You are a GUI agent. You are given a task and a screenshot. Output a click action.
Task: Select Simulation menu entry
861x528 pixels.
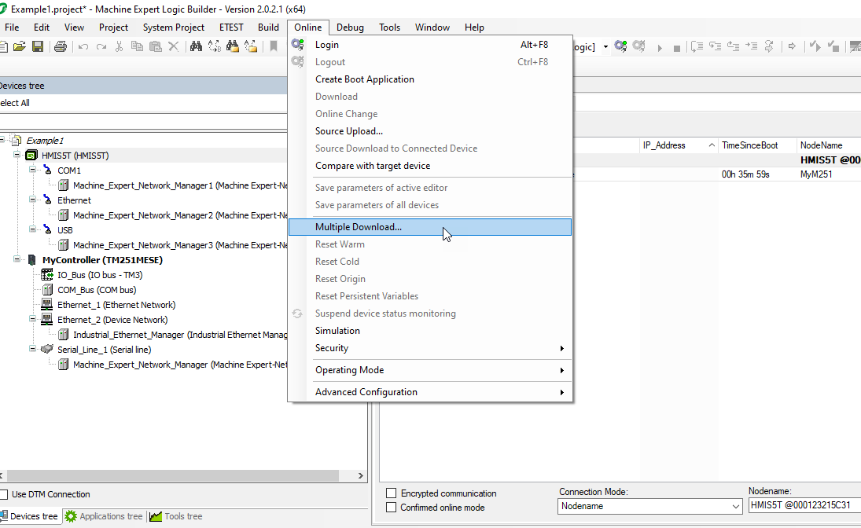click(430, 331)
